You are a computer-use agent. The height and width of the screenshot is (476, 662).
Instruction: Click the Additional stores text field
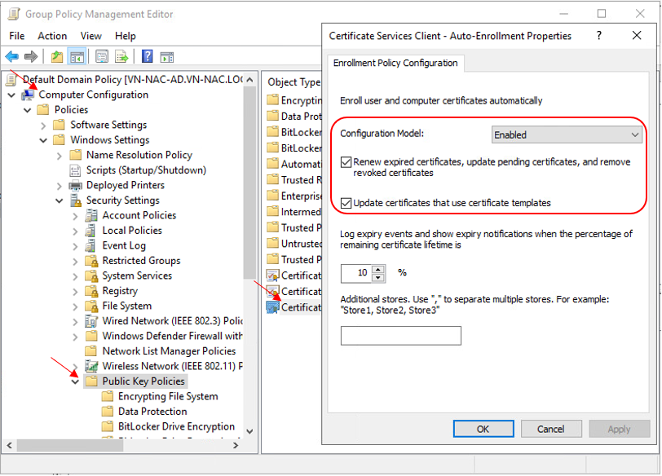[400, 336]
